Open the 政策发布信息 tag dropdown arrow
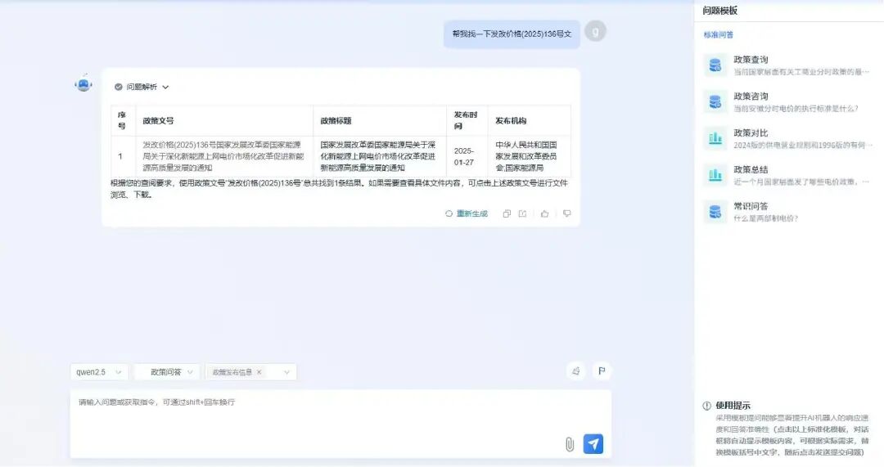Image resolution: width=884 pixels, height=467 pixels. coord(286,372)
